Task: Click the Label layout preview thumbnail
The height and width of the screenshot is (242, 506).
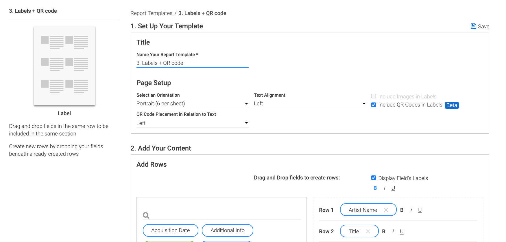Action: (64, 66)
